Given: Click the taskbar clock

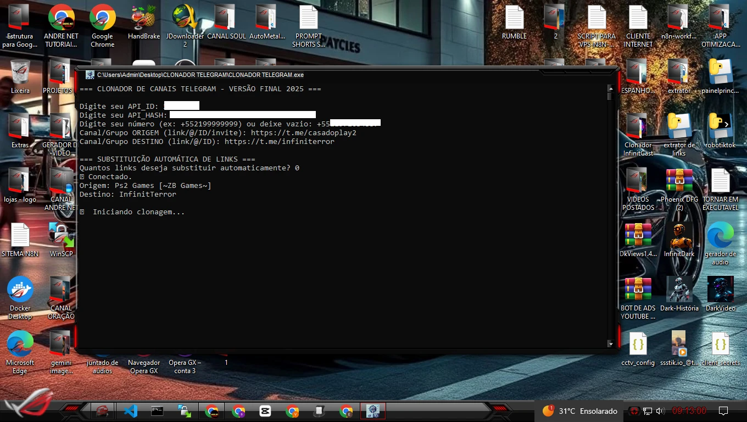Looking at the screenshot, I should click(689, 411).
